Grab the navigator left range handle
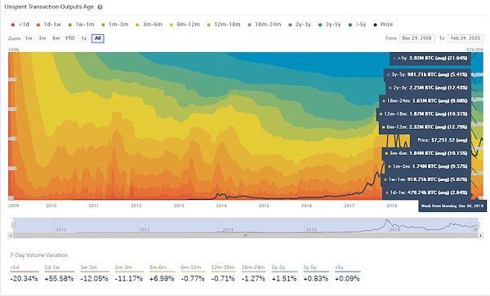The width and height of the screenshot is (490, 296). pyautogui.click(x=13, y=225)
